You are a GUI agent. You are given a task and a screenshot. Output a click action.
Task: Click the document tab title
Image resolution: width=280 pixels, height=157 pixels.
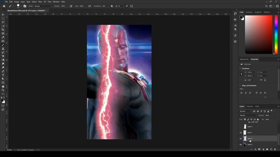point(26,10)
